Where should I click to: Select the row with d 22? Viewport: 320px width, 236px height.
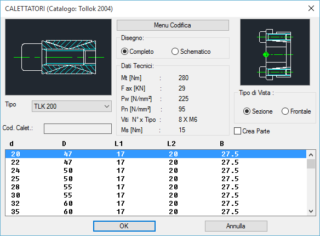(x=156, y=162)
